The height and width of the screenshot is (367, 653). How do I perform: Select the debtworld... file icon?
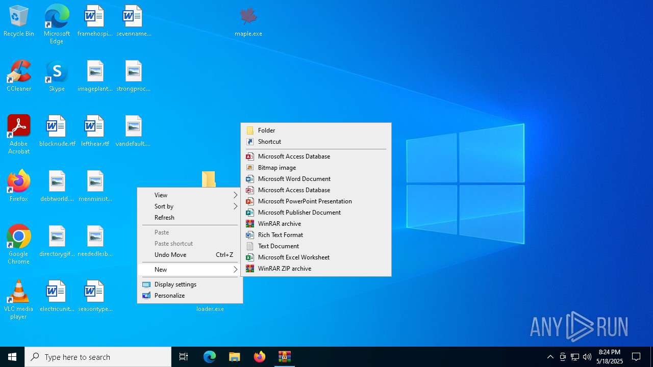coord(57,186)
